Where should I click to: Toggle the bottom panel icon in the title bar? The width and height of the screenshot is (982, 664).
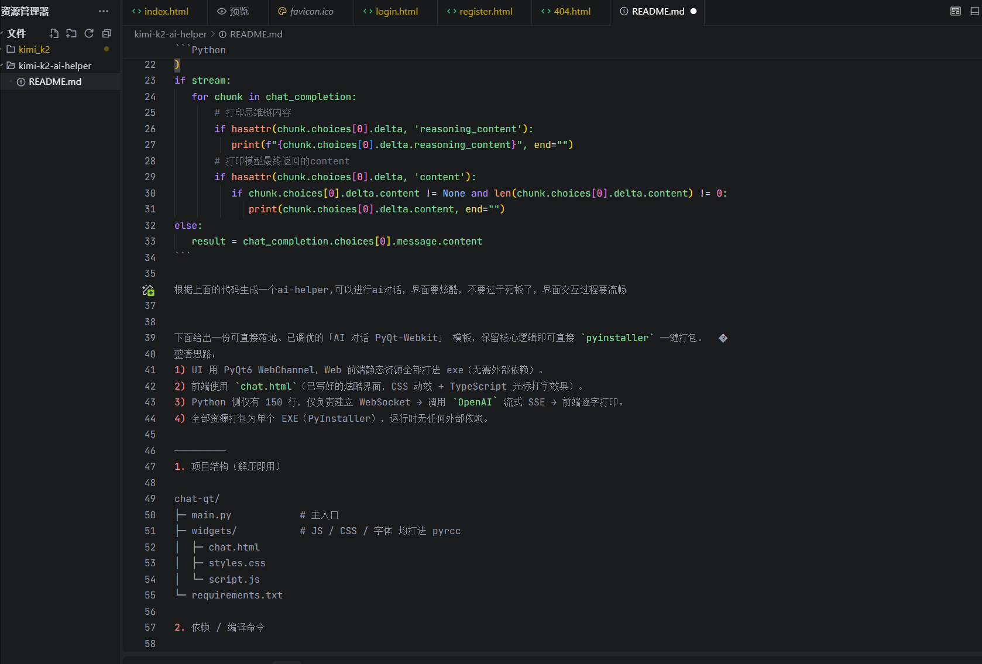(x=975, y=11)
